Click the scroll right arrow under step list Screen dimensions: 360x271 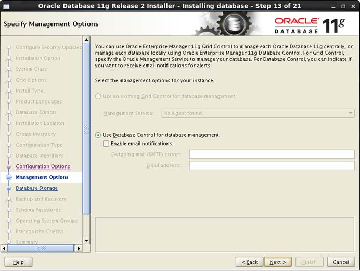point(79,248)
